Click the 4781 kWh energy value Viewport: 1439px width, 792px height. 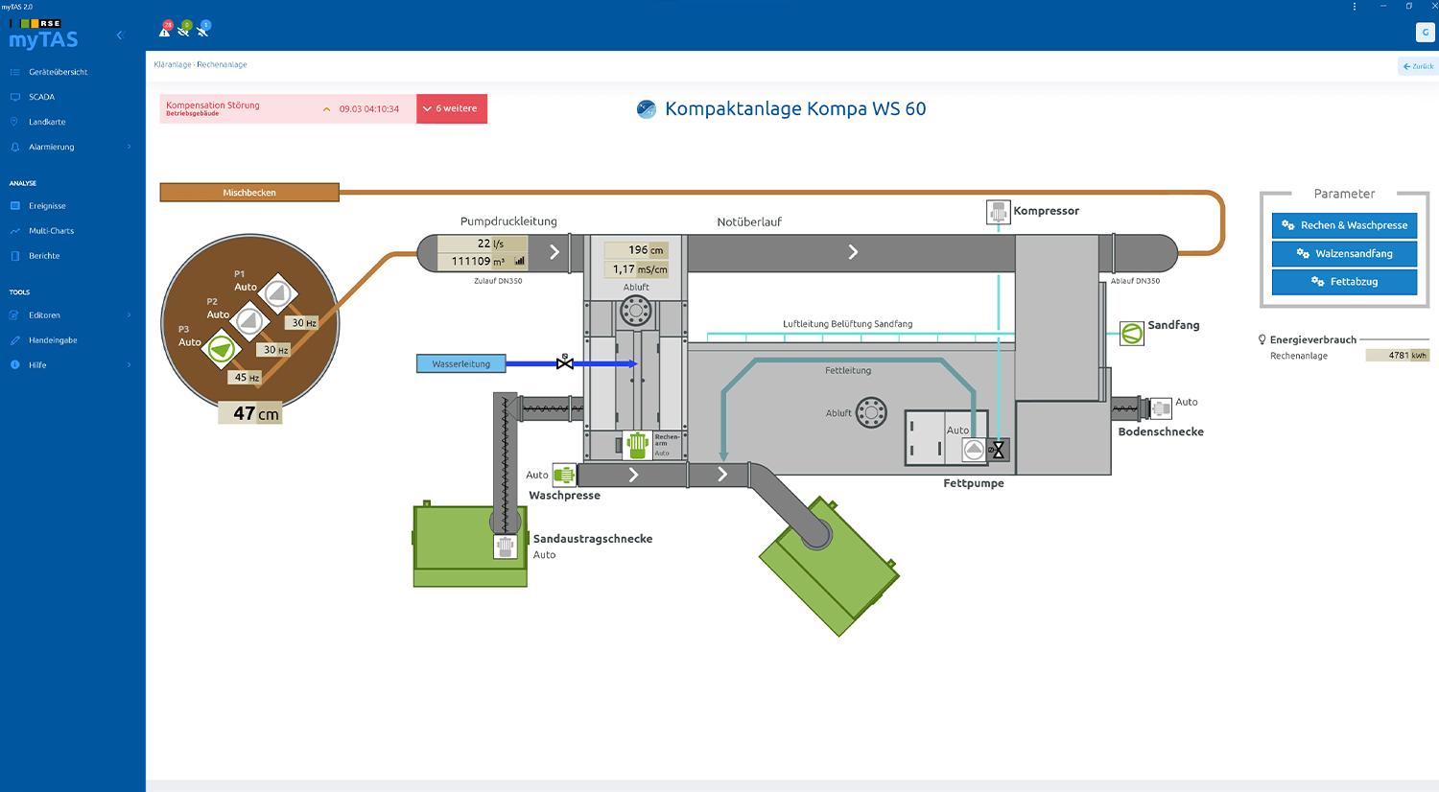(x=1398, y=355)
